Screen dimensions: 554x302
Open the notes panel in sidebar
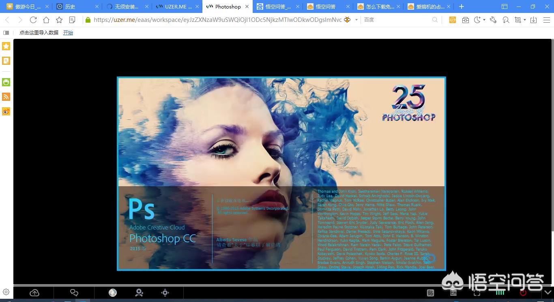6,61
